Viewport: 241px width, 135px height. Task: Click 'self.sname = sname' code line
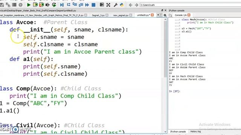click(53, 37)
